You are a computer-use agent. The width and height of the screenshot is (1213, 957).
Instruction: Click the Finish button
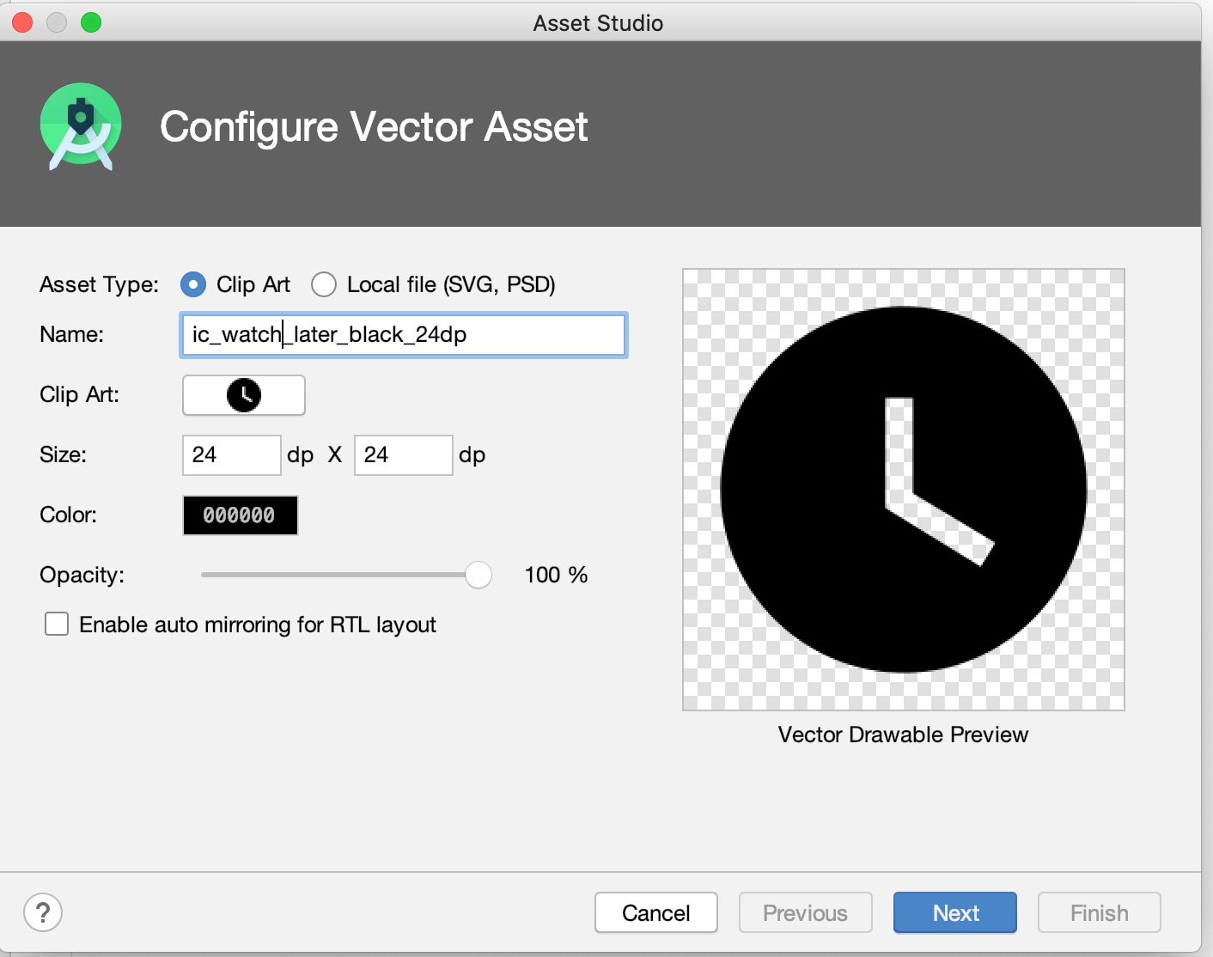point(1100,912)
